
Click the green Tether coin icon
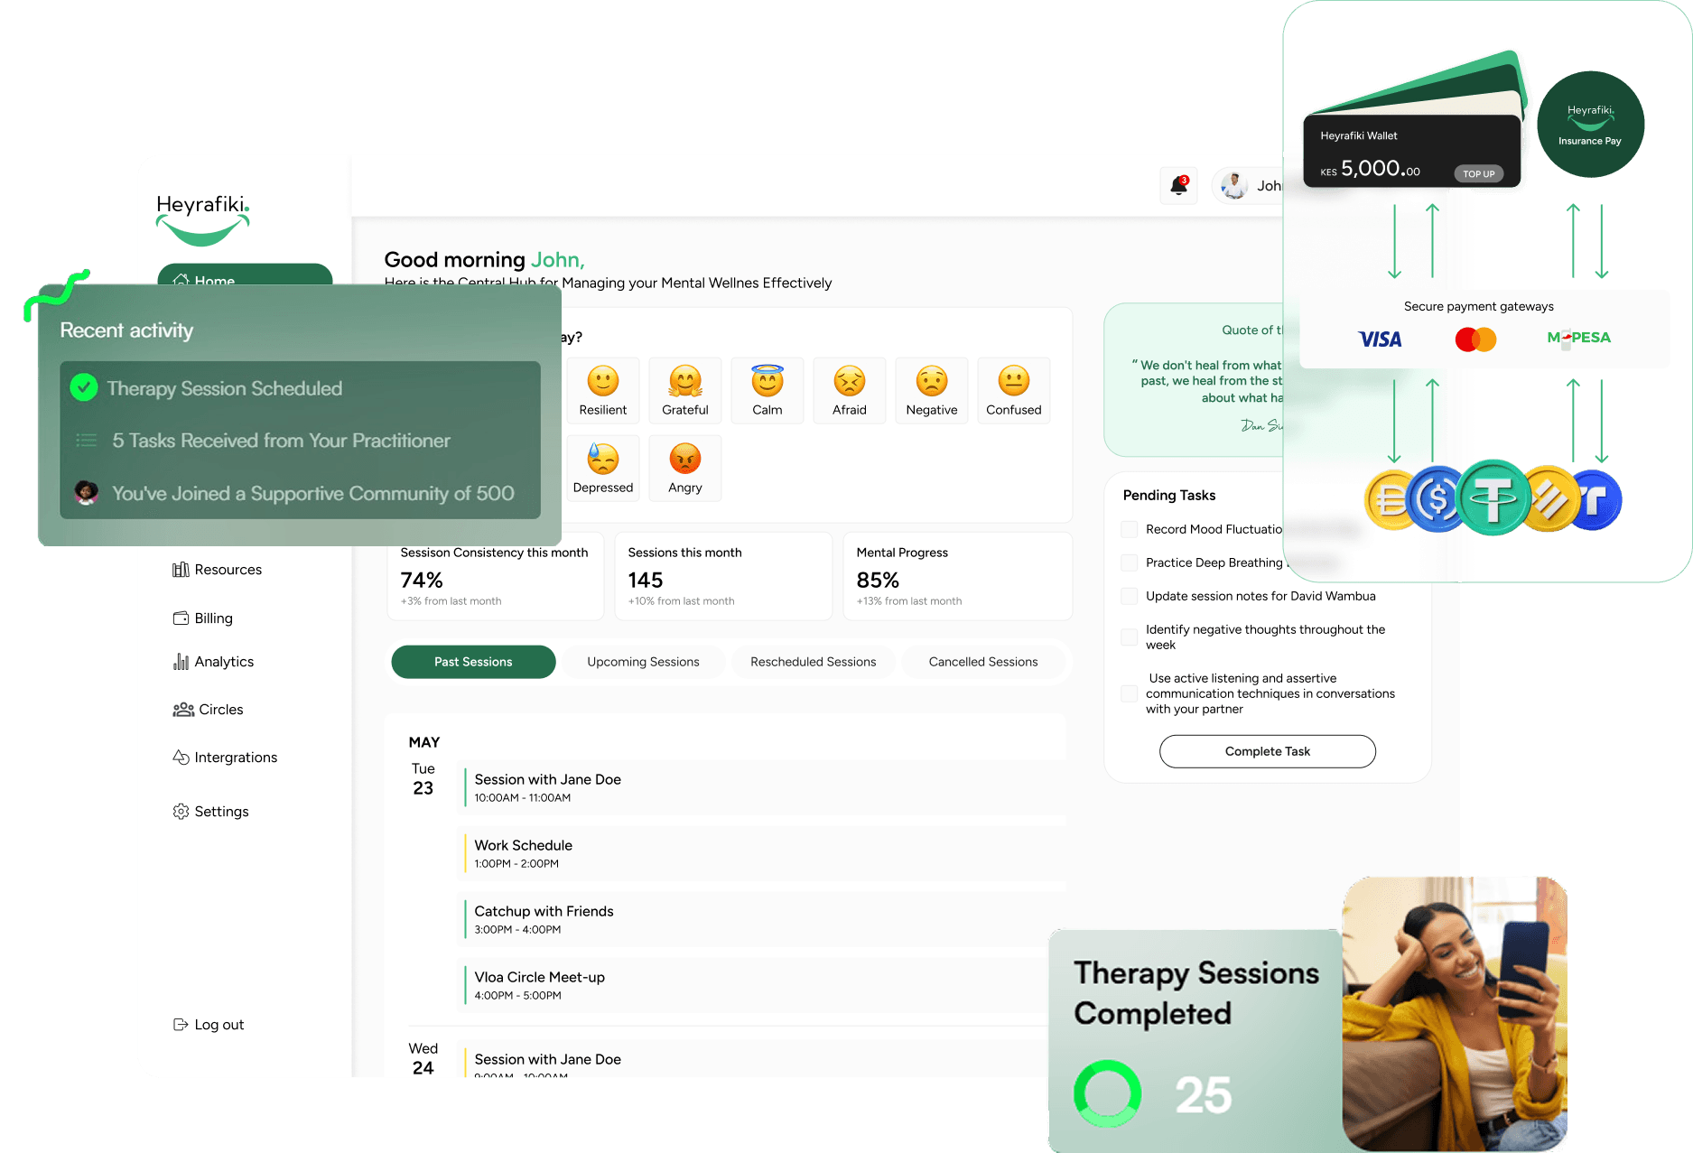coord(1493,497)
